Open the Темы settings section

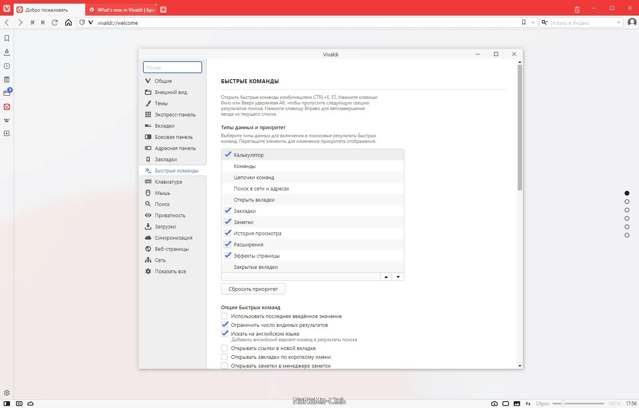pyautogui.click(x=173, y=103)
